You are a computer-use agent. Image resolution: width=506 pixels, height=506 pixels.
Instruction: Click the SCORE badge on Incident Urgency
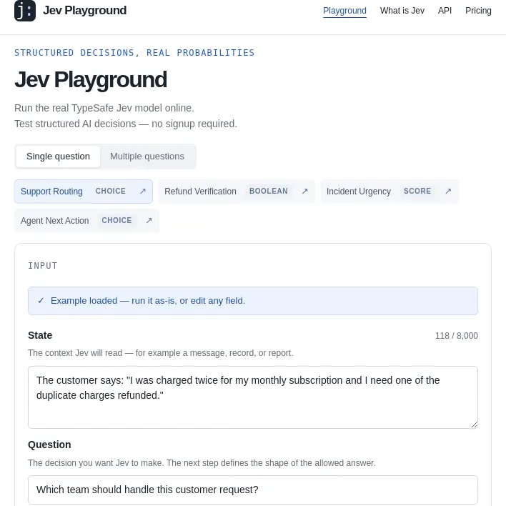click(417, 191)
